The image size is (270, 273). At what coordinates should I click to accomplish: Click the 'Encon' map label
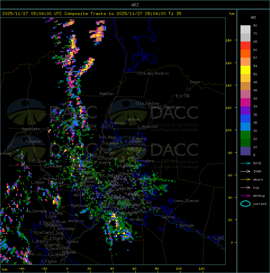pyautogui.click(x=195, y=82)
